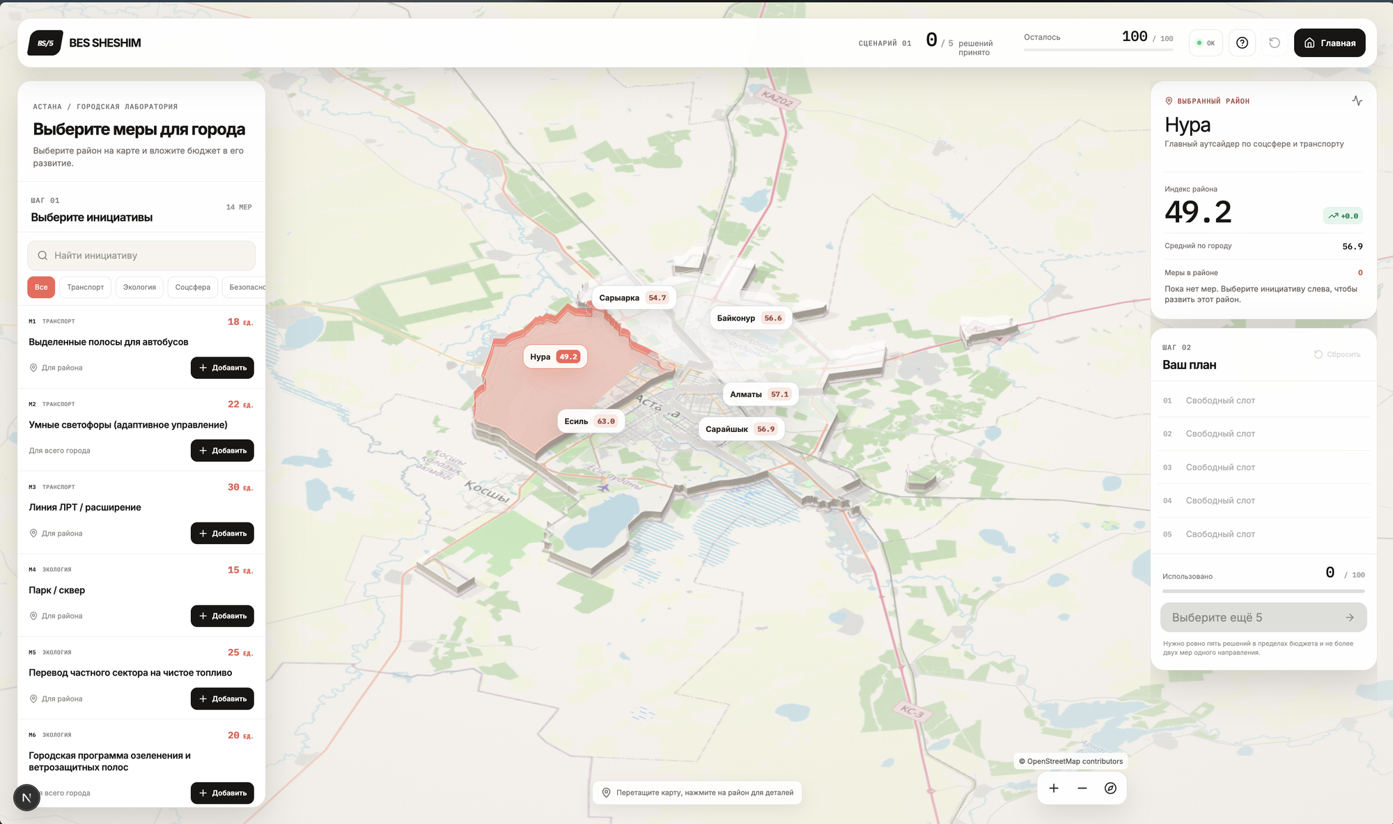Select Сарыарка district label on map
The width and height of the screenshot is (1393, 824).
632,297
